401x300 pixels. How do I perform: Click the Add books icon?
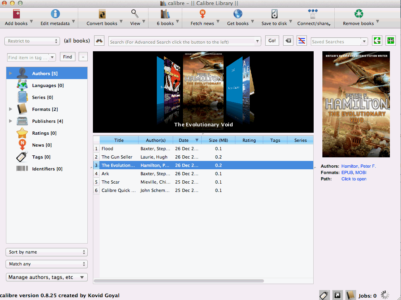(x=16, y=15)
